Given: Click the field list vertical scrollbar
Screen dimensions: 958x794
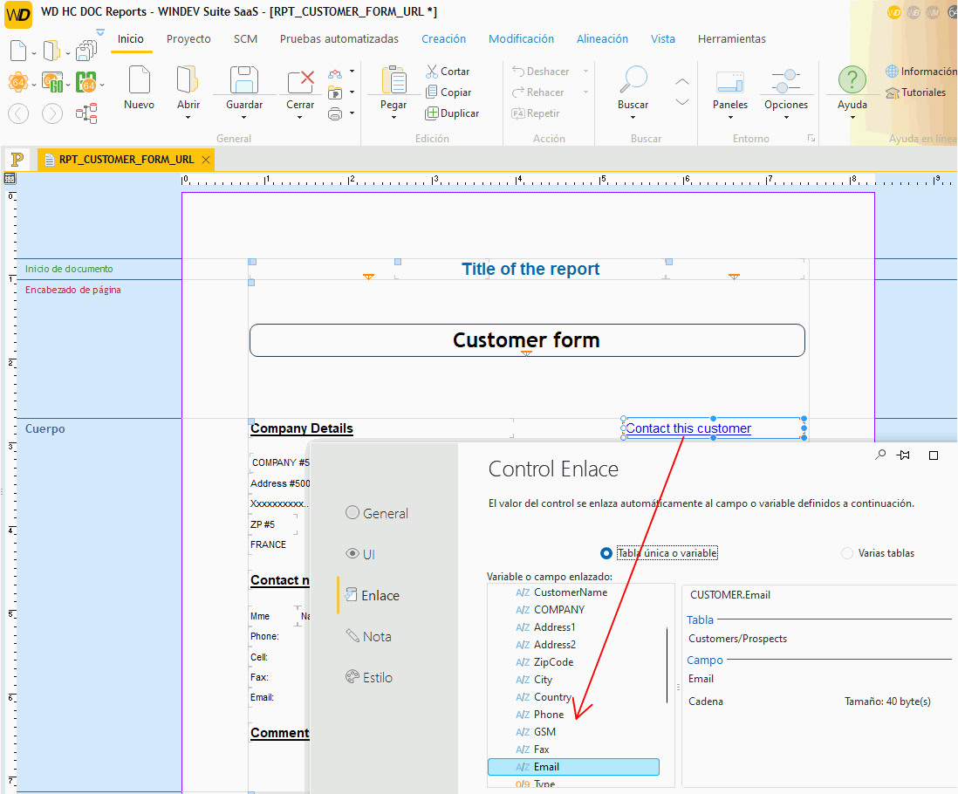Looking at the screenshot, I should tap(667, 666).
